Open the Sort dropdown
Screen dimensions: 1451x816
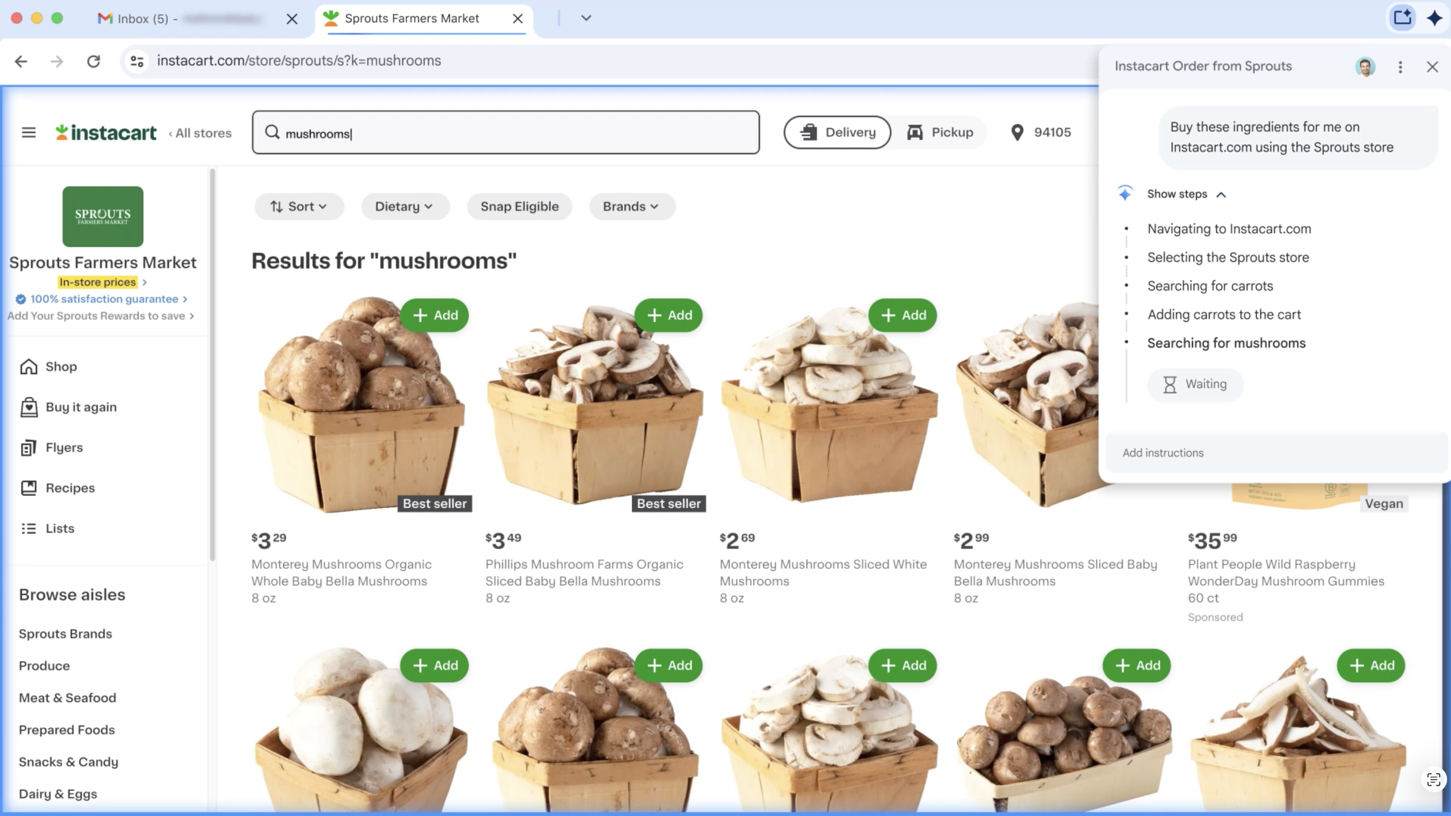click(299, 207)
